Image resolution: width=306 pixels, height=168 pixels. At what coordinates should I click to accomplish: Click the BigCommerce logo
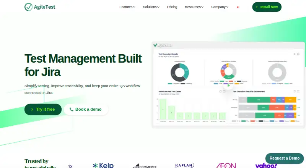(x=145, y=166)
